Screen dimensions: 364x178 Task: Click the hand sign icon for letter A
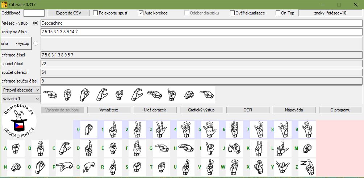point(16,148)
